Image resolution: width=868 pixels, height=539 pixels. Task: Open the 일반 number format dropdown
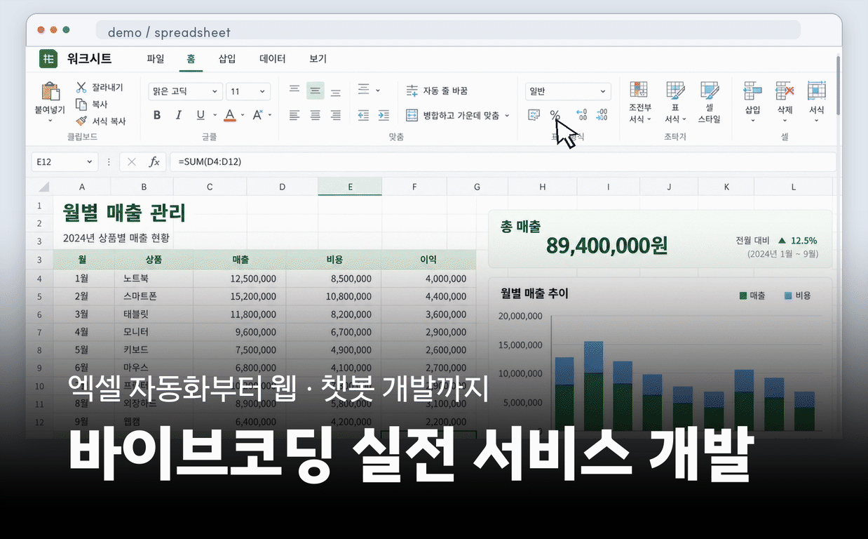pyautogui.click(x=568, y=91)
